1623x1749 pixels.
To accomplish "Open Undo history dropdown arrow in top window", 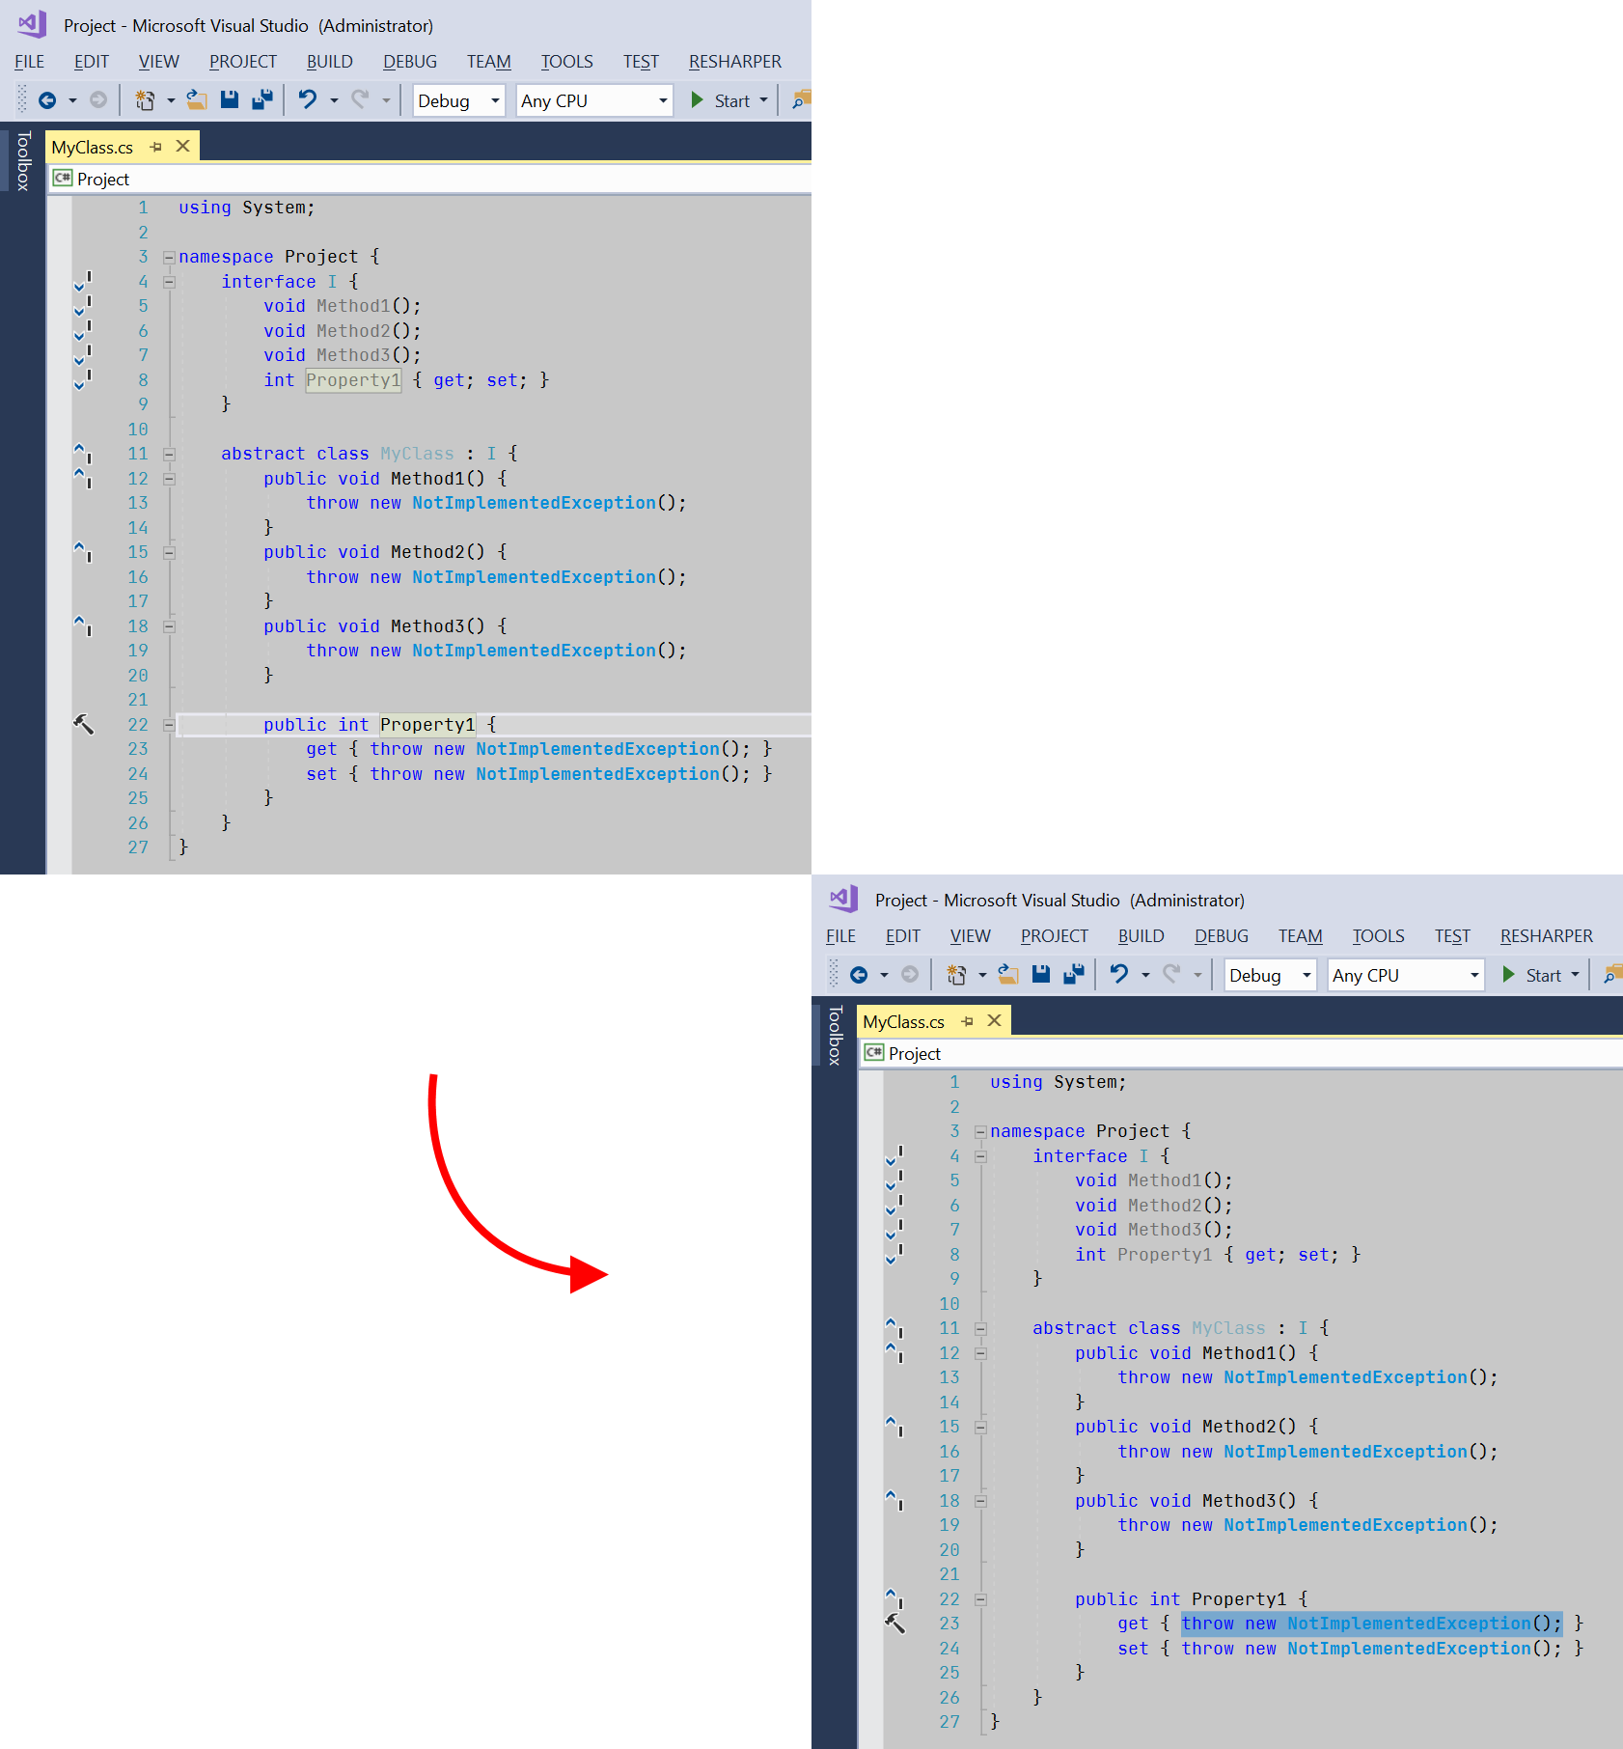I will (334, 100).
